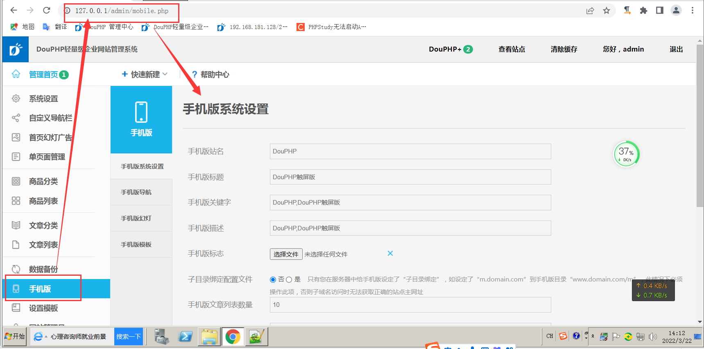
Task: Click the page vertical scrollbar thumb
Action: coord(700,126)
